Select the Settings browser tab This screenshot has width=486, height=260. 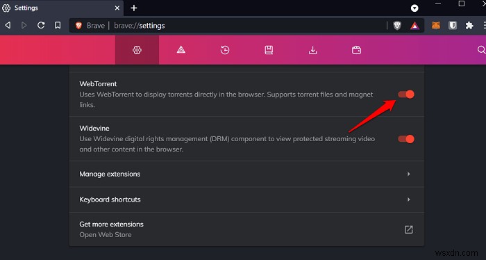(62, 8)
